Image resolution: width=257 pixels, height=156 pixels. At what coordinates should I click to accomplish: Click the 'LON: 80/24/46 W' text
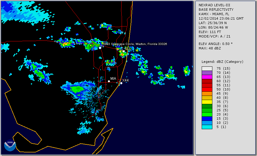coord(213,27)
